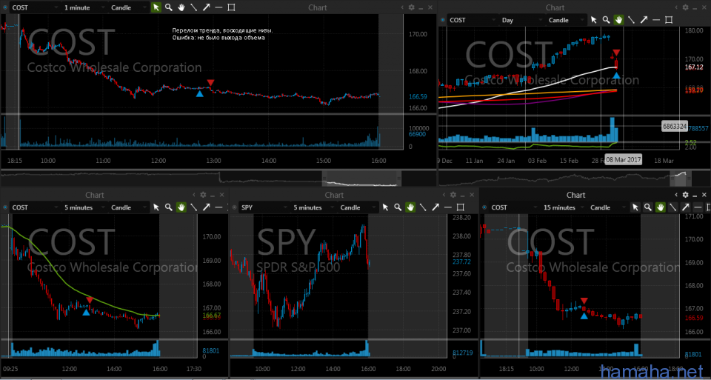Select the pan hand tool in the Day chart
The width and height of the screenshot is (711, 380).
point(618,20)
